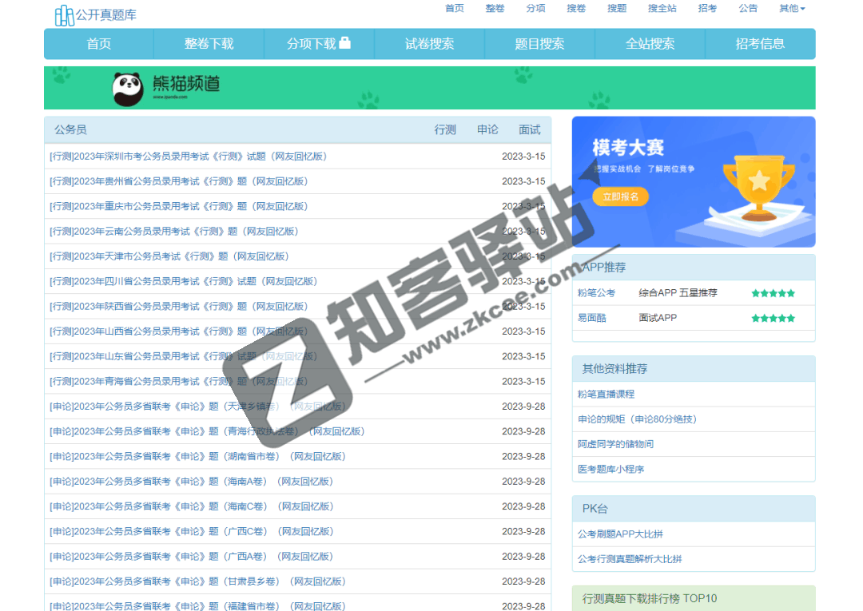Click the 公开真题库 site logo

click(95, 14)
